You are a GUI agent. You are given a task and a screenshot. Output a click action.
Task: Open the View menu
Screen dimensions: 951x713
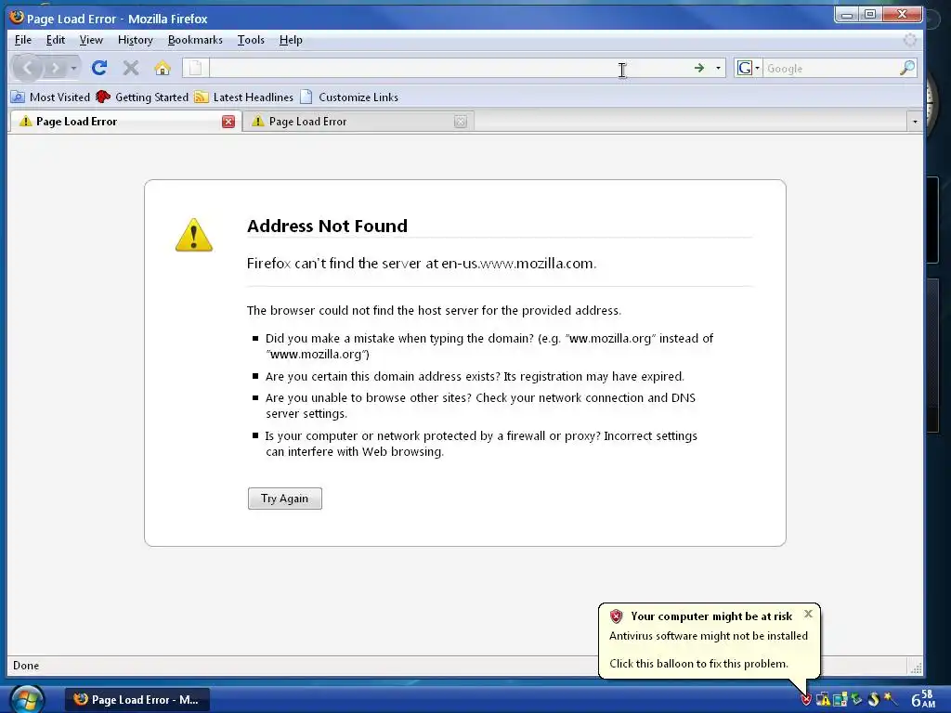(x=91, y=40)
